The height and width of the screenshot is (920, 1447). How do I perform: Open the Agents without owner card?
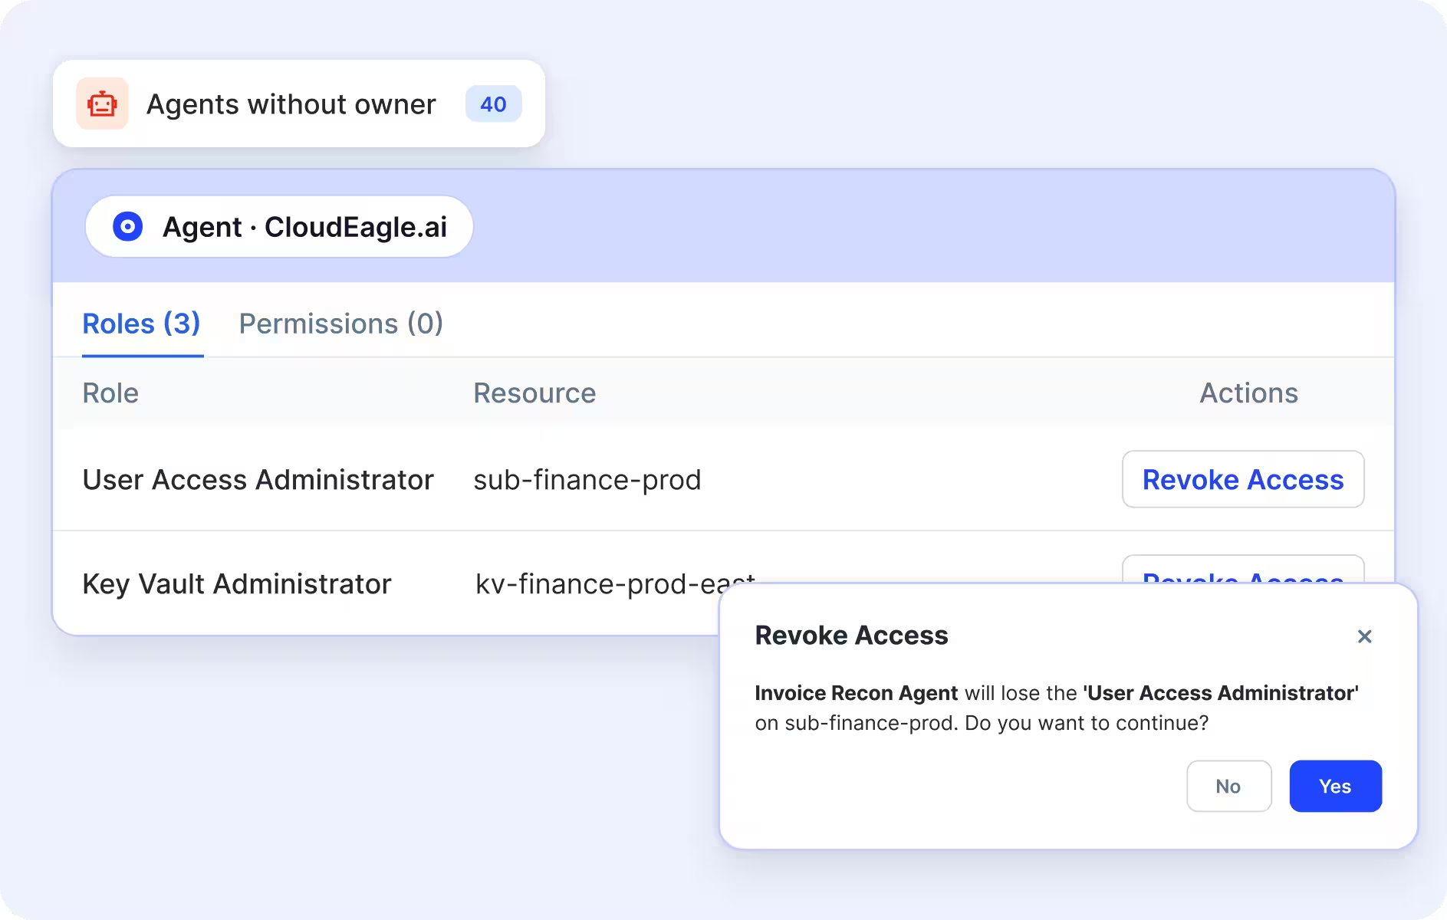click(x=299, y=103)
